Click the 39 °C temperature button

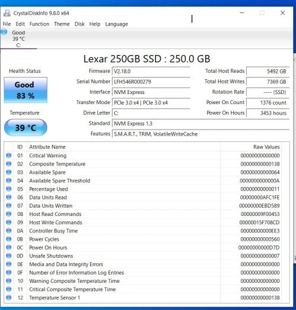25,128
